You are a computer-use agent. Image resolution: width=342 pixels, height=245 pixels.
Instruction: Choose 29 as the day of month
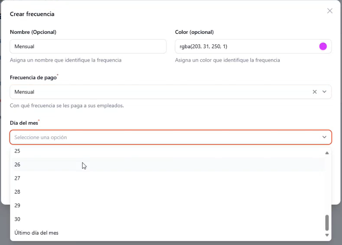[167, 205]
